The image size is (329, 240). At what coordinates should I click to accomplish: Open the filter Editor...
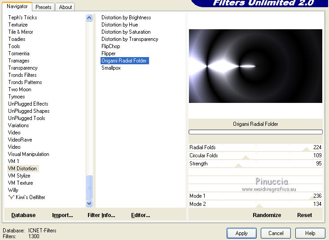click(x=140, y=215)
